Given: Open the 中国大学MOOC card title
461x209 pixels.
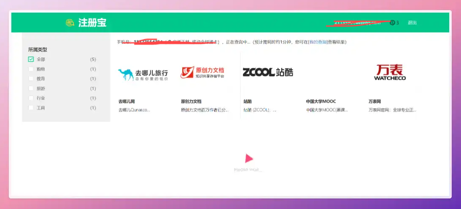Looking at the screenshot, I should [x=321, y=102].
